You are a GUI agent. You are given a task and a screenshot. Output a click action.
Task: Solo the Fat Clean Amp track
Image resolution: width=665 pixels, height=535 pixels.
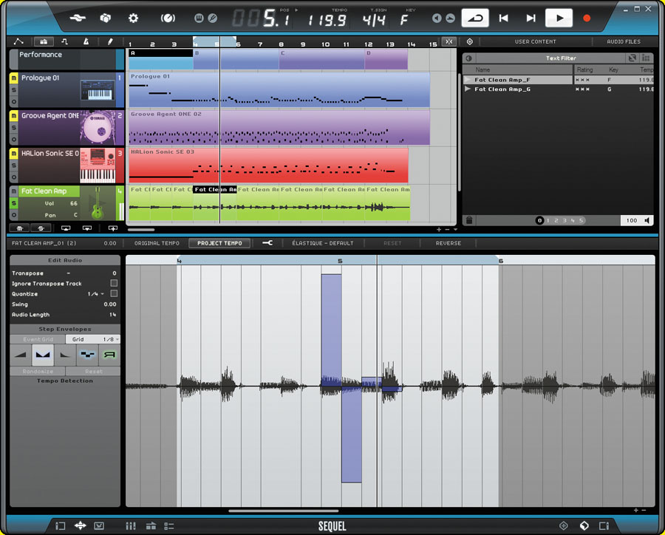click(x=13, y=203)
